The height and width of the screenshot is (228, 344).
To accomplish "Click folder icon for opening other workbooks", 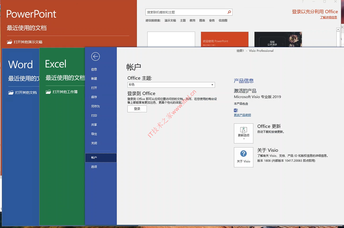I will [x=48, y=92].
